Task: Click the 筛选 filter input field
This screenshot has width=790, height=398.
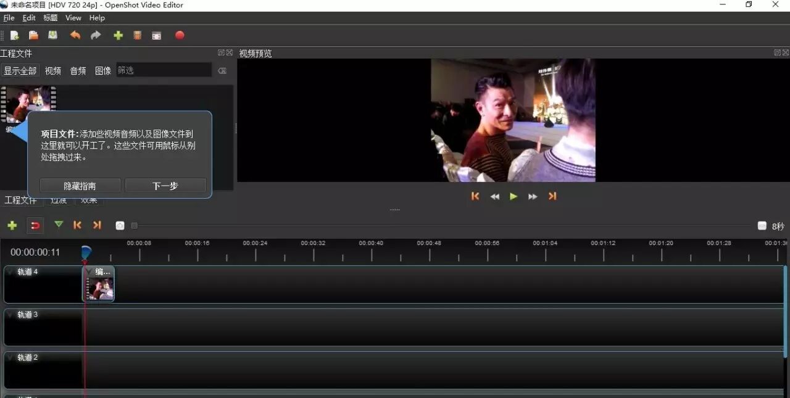Action: [x=164, y=70]
